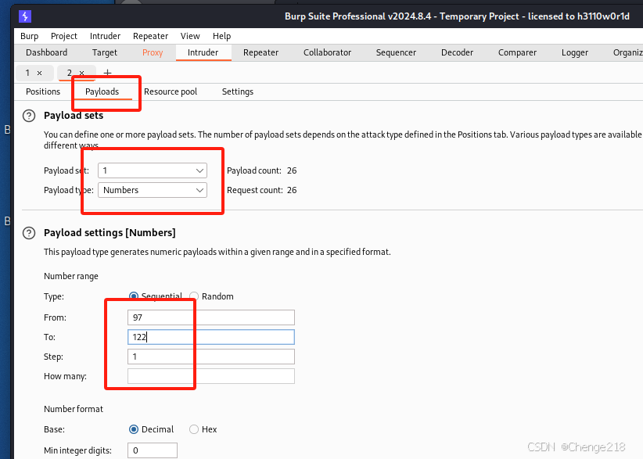Open the Intruder Settings sub-tab
Viewport: 643px width, 459px height.
click(238, 91)
